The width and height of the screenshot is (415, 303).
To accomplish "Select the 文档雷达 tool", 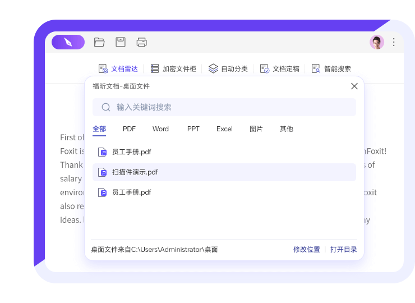I will click(x=118, y=69).
